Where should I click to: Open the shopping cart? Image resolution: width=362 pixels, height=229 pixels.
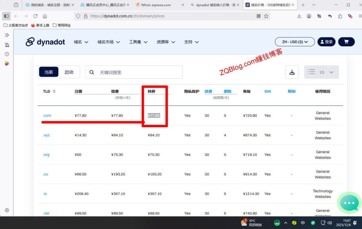(x=346, y=42)
